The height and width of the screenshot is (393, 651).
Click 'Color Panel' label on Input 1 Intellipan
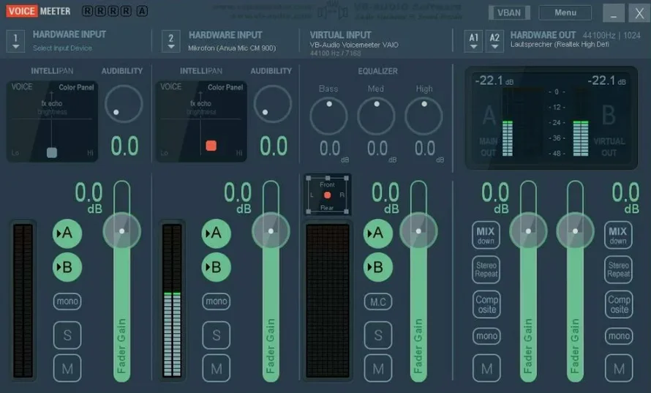click(x=76, y=87)
